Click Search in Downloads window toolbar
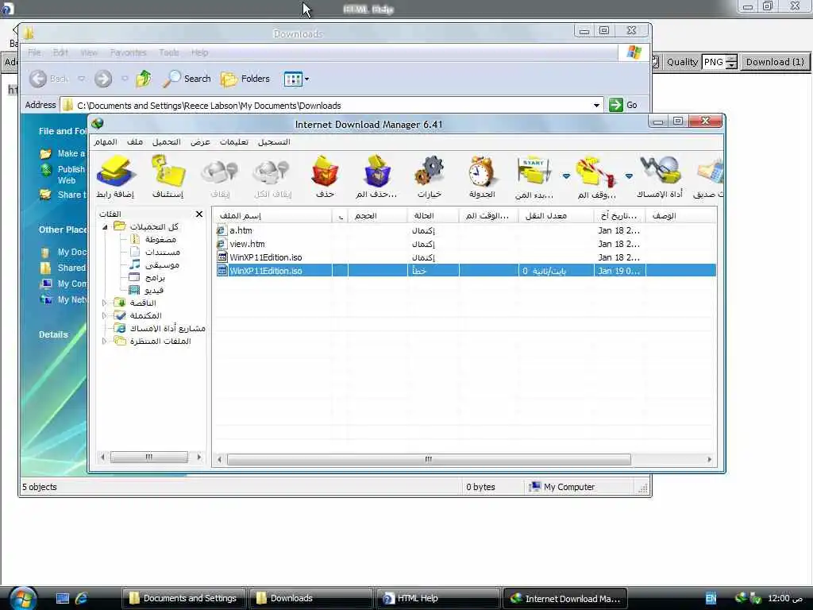 pyautogui.click(x=187, y=79)
